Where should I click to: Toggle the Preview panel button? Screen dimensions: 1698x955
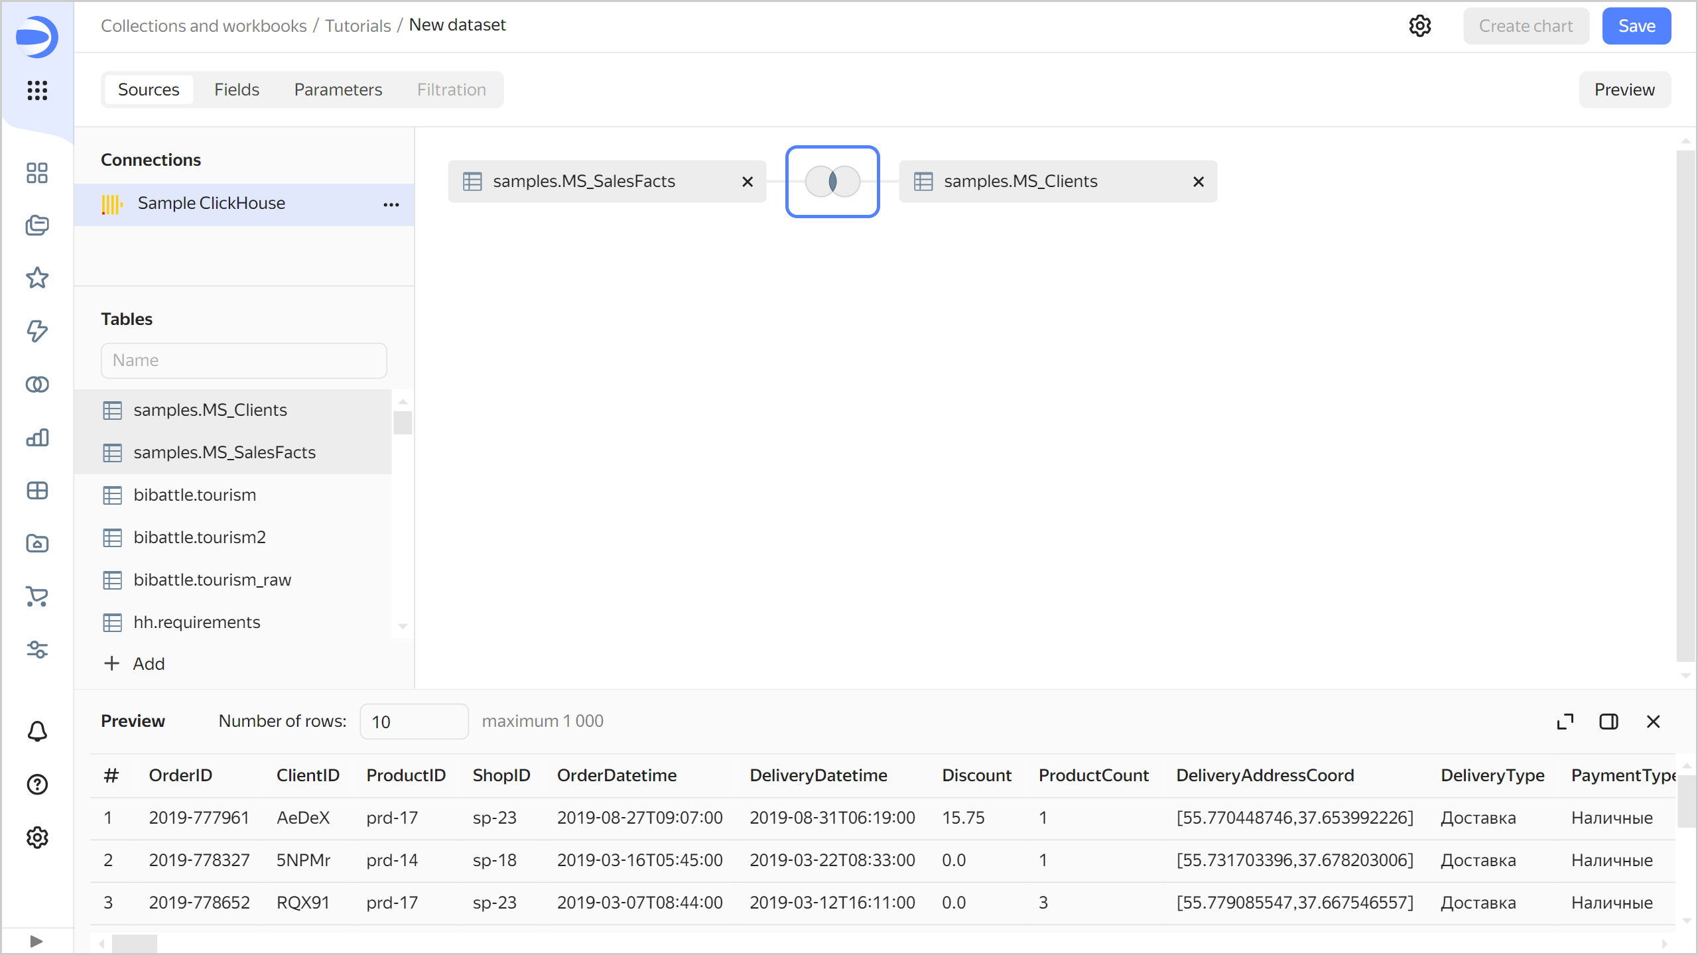point(1624,90)
